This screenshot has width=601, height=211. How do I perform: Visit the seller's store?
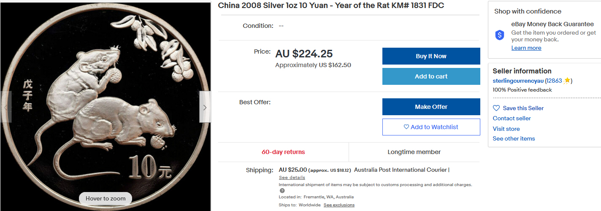[x=506, y=129]
